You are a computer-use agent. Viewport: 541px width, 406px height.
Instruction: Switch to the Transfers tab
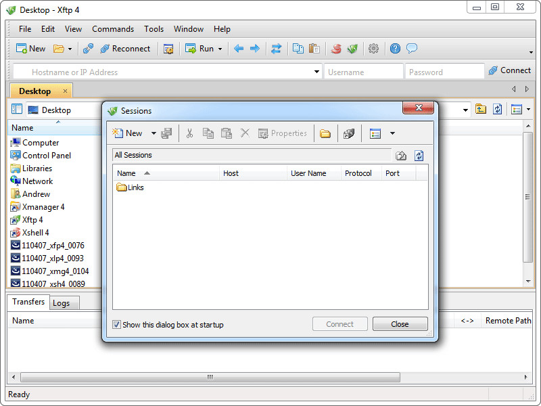tap(28, 302)
